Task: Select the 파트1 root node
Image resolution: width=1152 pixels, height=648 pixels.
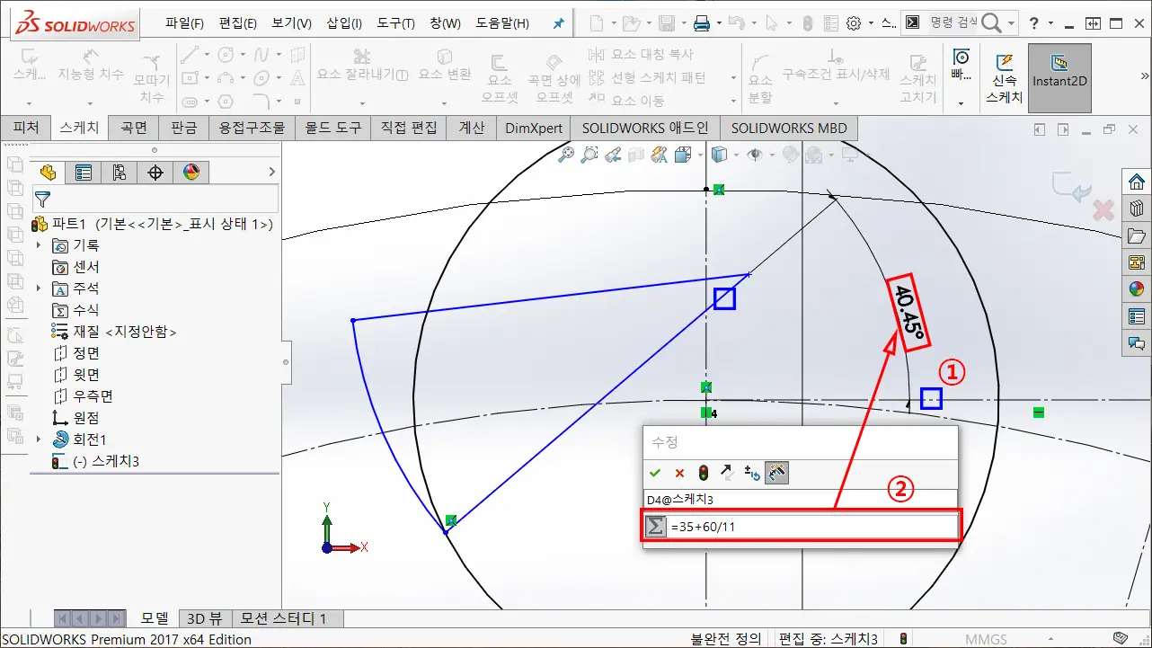Action: pos(153,224)
